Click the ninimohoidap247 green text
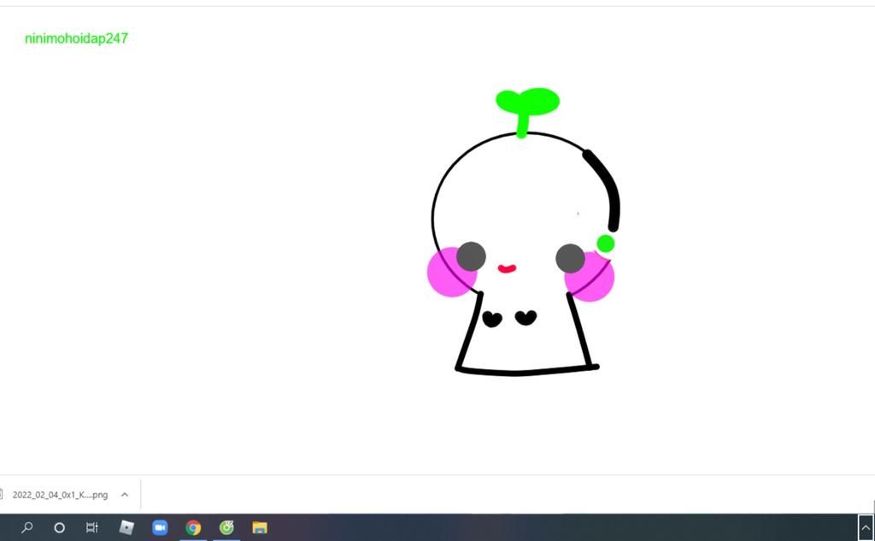875x541 pixels. 76,38
